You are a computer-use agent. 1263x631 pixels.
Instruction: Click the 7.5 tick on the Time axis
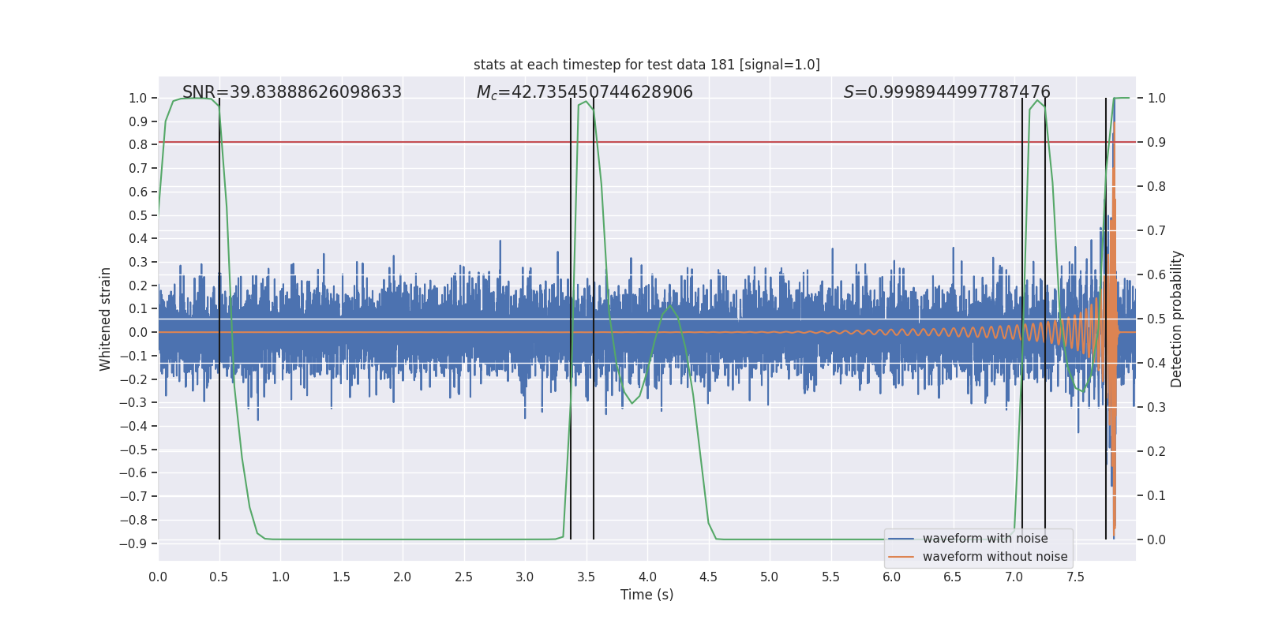click(1076, 577)
